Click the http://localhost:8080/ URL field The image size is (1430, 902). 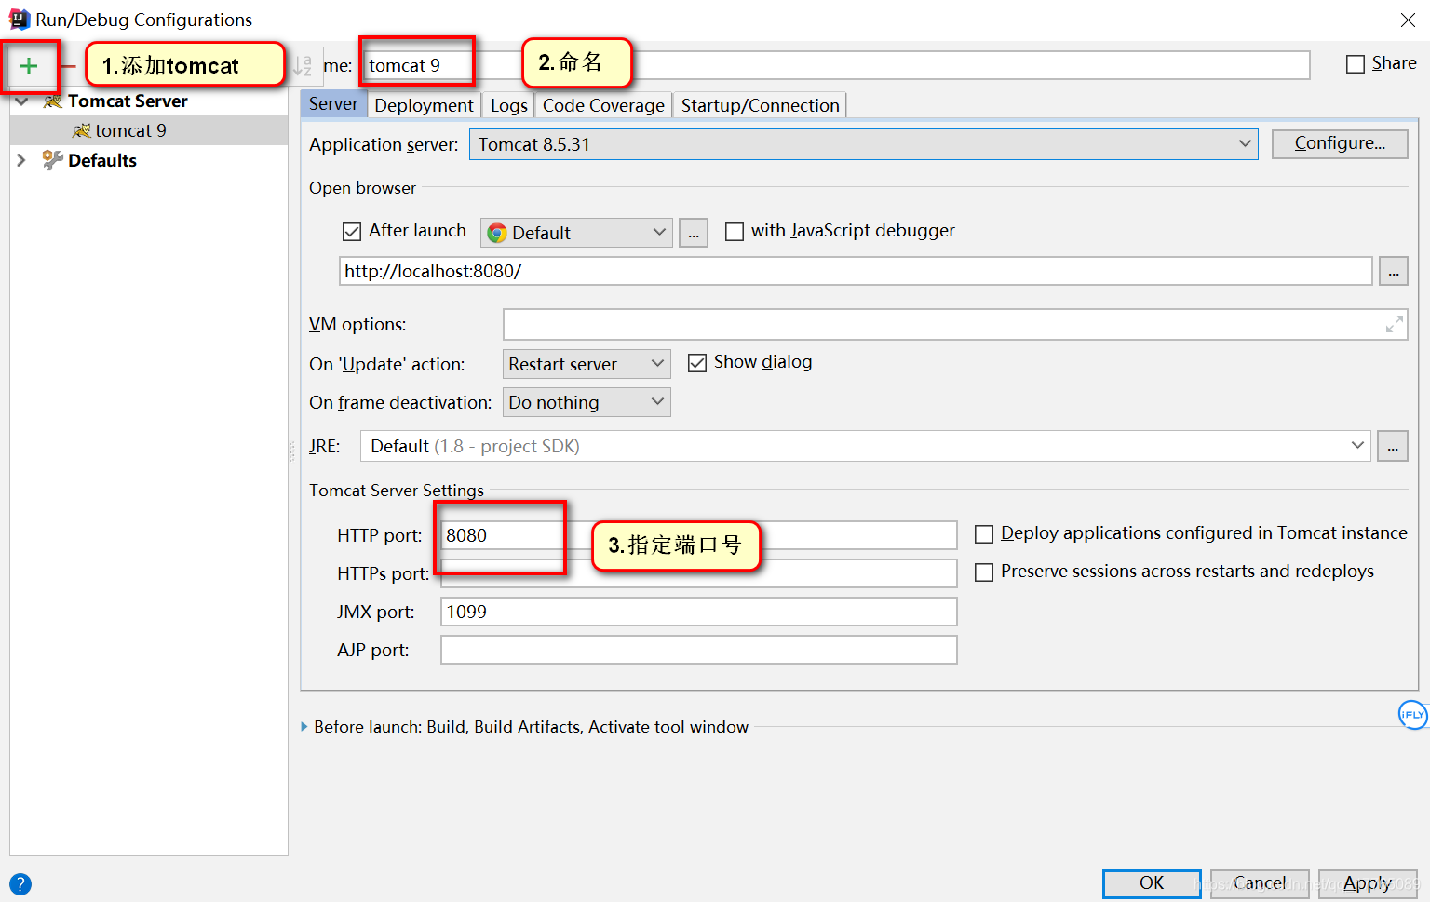(856, 271)
